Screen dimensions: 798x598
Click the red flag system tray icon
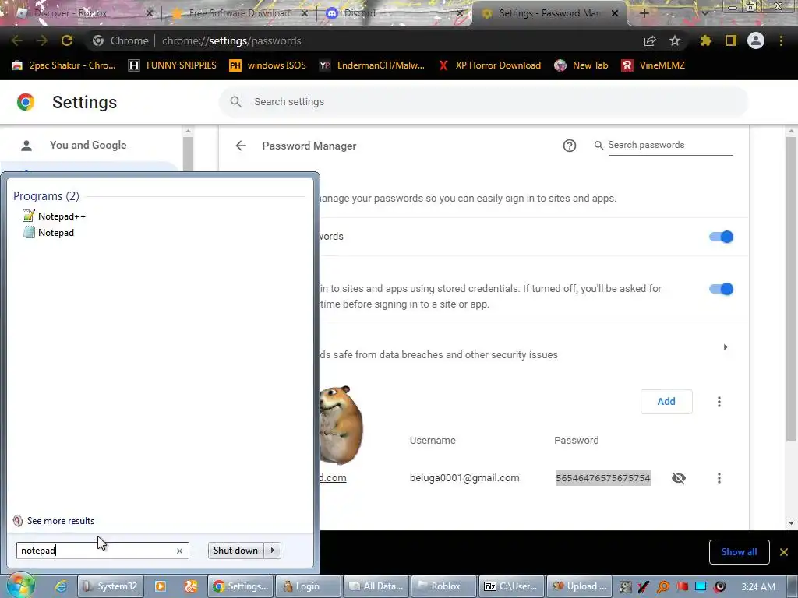[682, 587]
